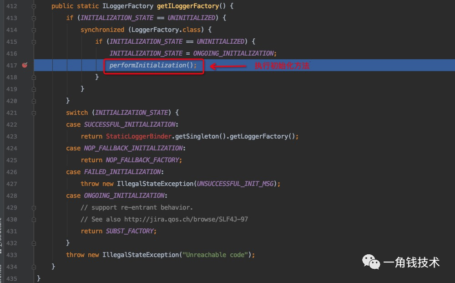Click line number 435 in gutter

tap(12, 278)
